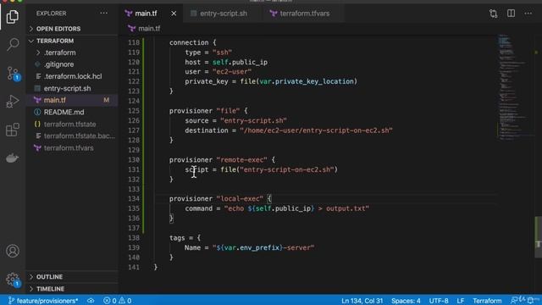Change indentation via Spaces: 4
The image size is (542, 305).
[x=406, y=301]
